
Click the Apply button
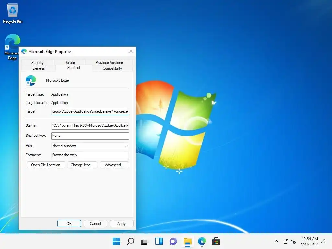coord(122,224)
